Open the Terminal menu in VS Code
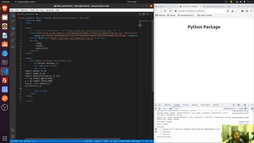254x143 pixels. point(49,10)
